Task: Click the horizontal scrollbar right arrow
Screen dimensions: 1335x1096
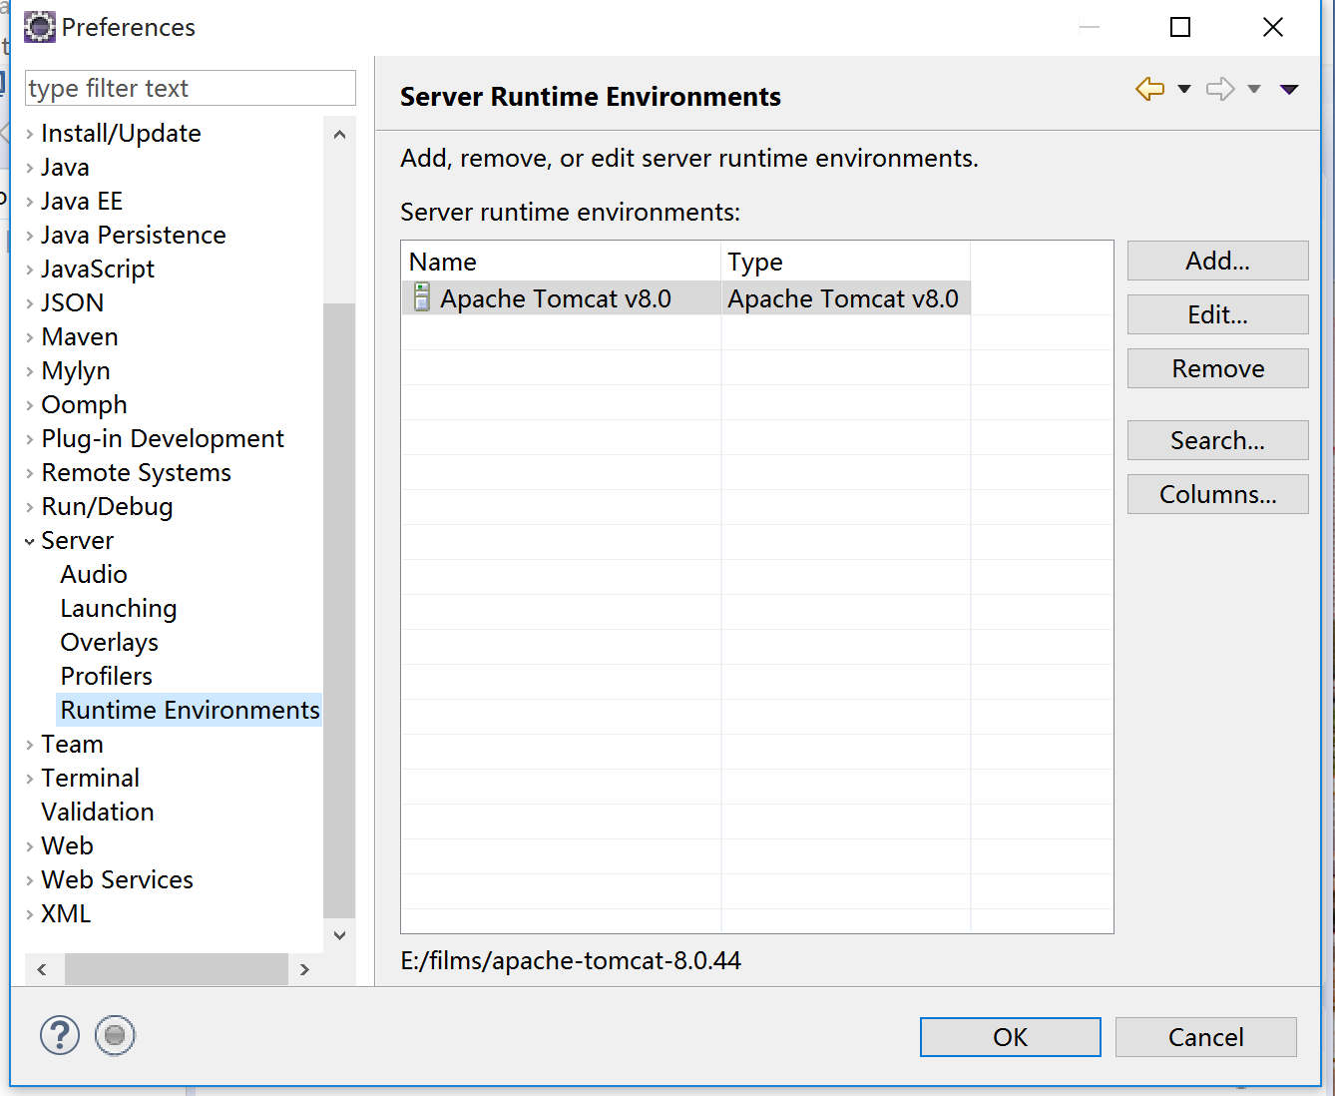Action: pyautogui.click(x=304, y=969)
